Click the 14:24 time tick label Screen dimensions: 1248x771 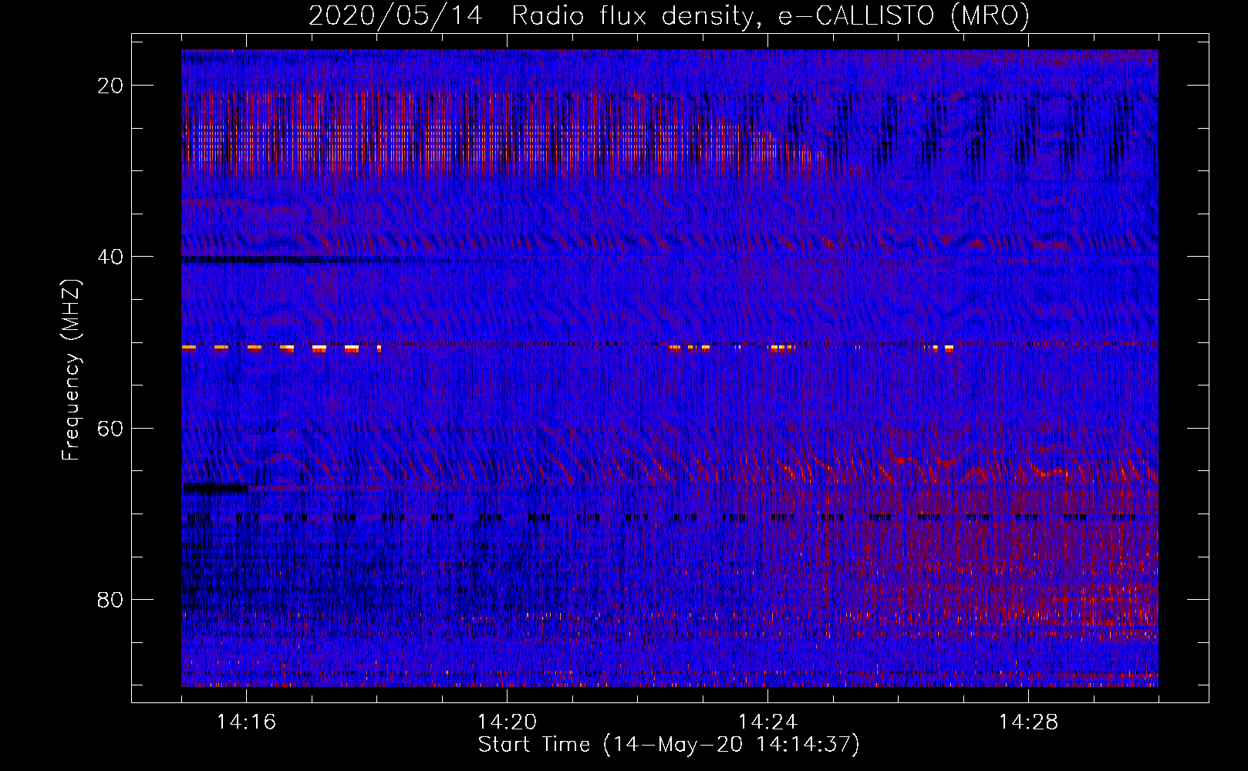[767, 722]
